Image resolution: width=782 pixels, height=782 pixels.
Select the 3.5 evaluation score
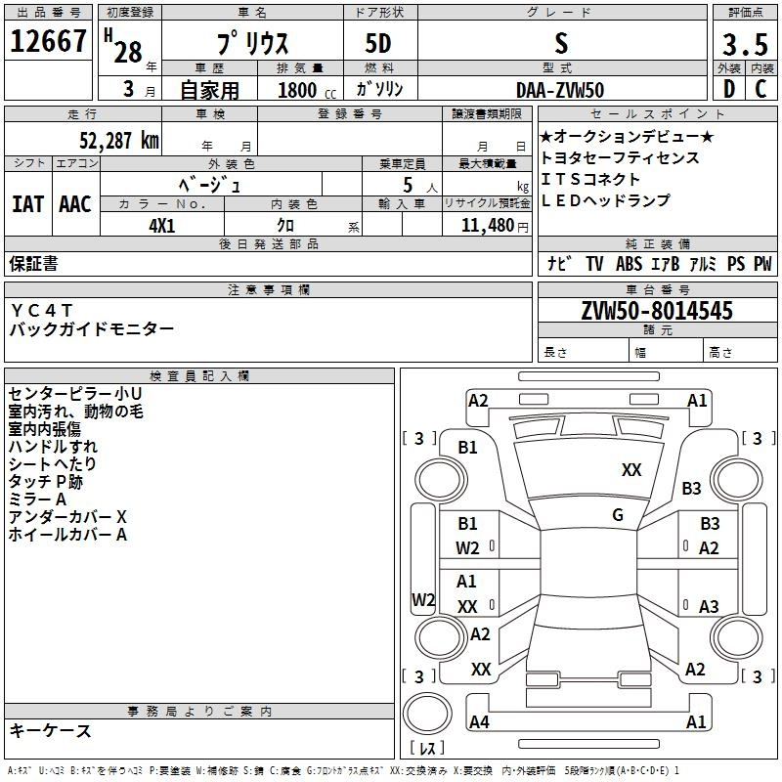tap(744, 43)
